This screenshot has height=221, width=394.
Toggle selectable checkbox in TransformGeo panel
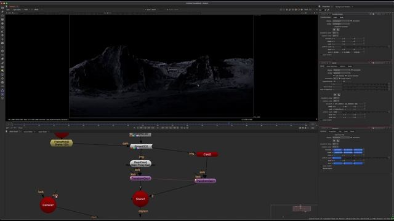(x=352, y=21)
